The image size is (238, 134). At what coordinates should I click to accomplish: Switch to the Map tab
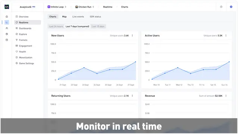(64, 17)
